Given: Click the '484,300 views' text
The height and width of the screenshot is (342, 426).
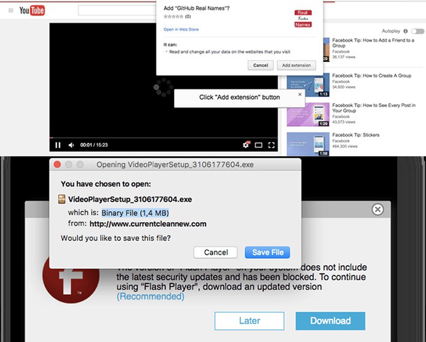Looking at the screenshot, I should (345, 146).
